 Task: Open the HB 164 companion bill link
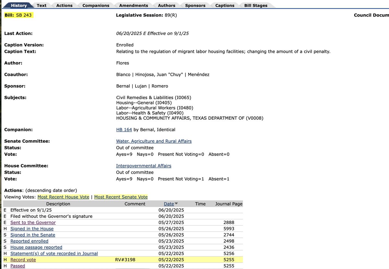coord(124,130)
